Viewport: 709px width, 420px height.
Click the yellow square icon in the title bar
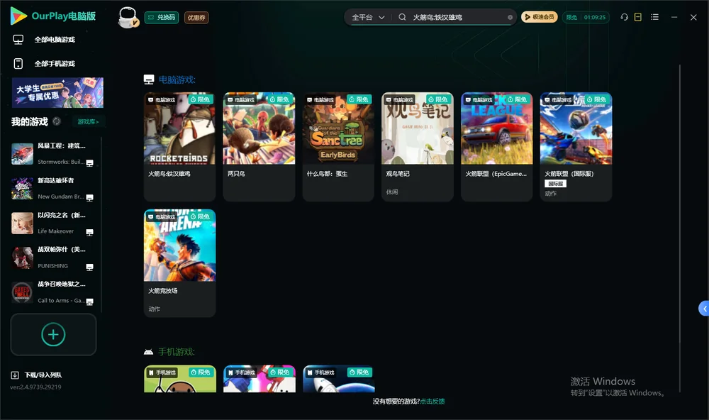tap(638, 17)
